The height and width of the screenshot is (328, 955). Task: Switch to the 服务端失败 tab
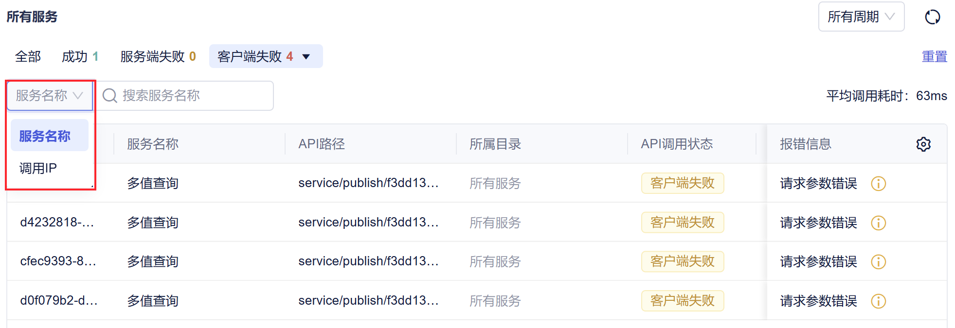(158, 57)
